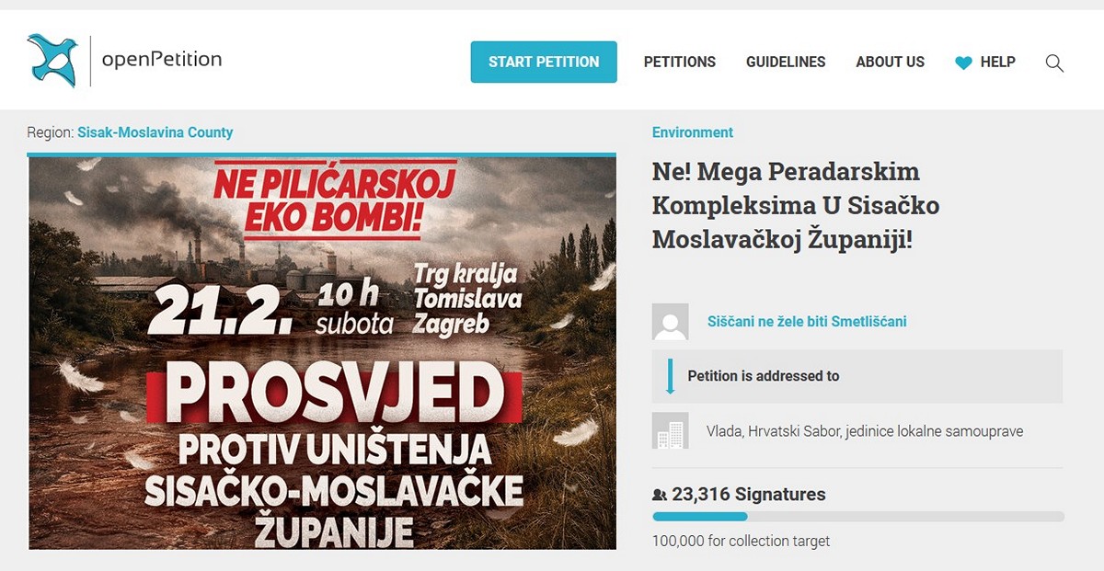
Task: Open search with the magnifier icon
Action: (x=1054, y=63)
